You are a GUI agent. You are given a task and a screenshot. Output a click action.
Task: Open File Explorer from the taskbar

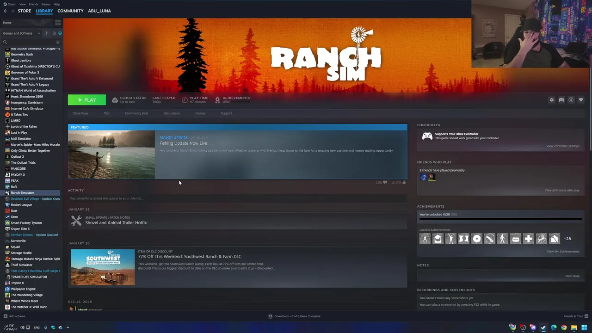(574, 327)
